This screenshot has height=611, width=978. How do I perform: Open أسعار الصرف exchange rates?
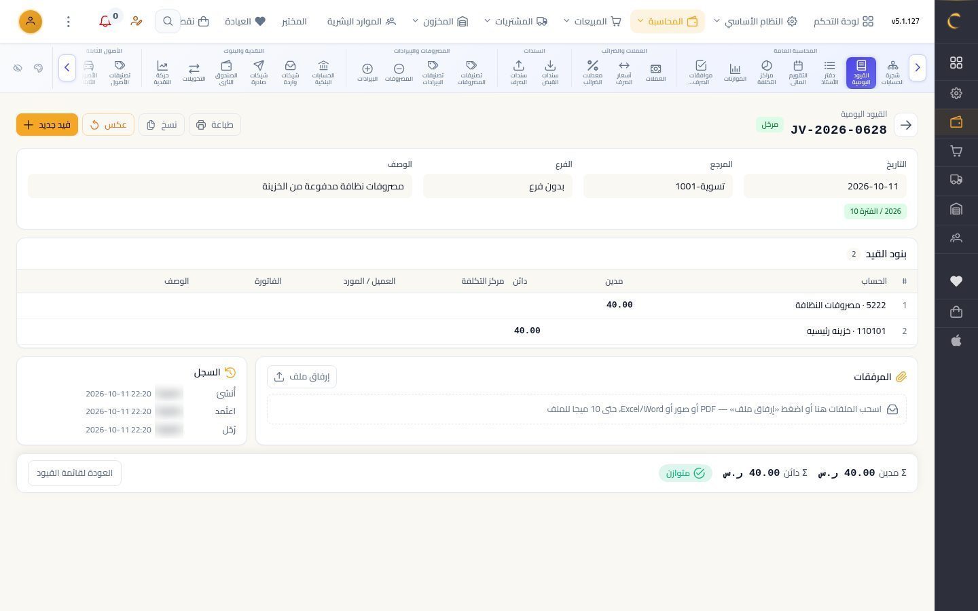point(623,73)
